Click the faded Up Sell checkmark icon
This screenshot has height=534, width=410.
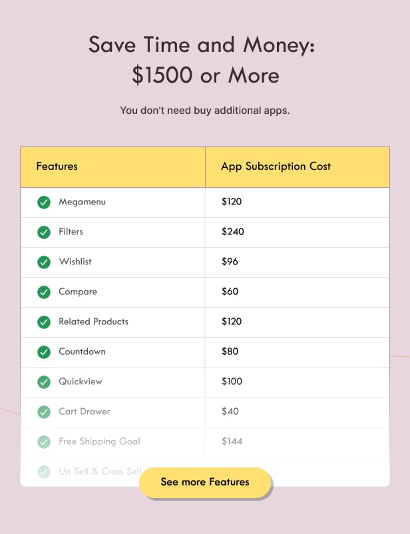tap(43, 472)
